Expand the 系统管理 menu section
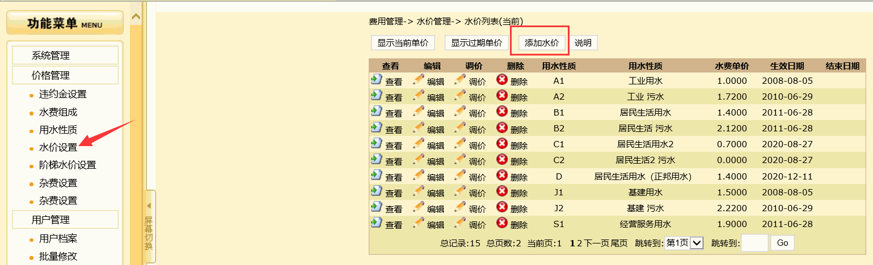Screen dimensions: 873x265 tap(65, 55)
